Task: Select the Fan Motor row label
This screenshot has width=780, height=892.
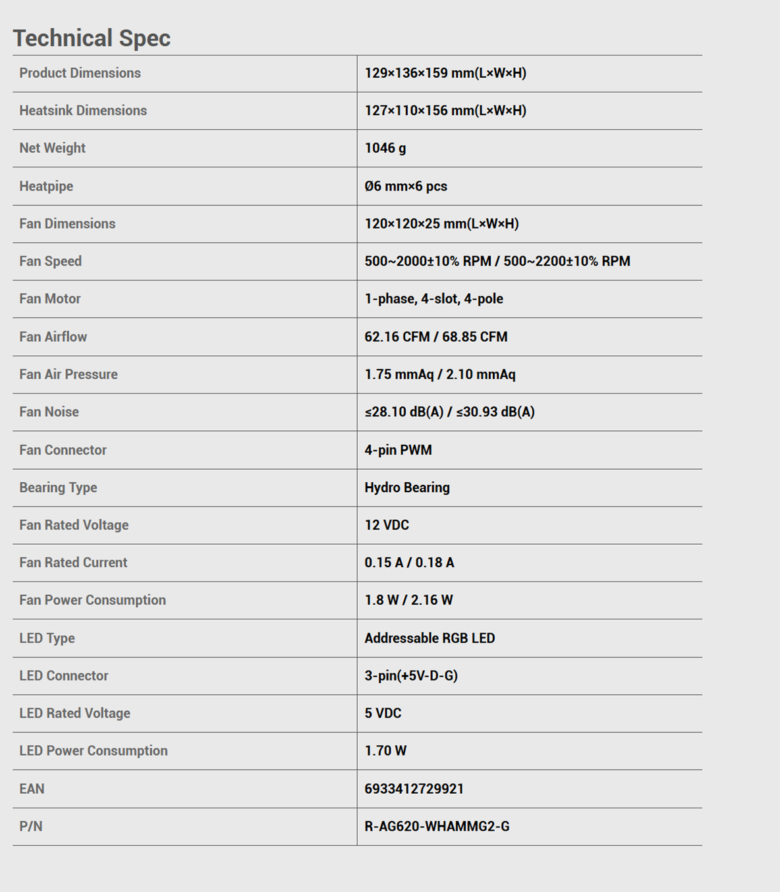Action: click(x=50, y=298)
